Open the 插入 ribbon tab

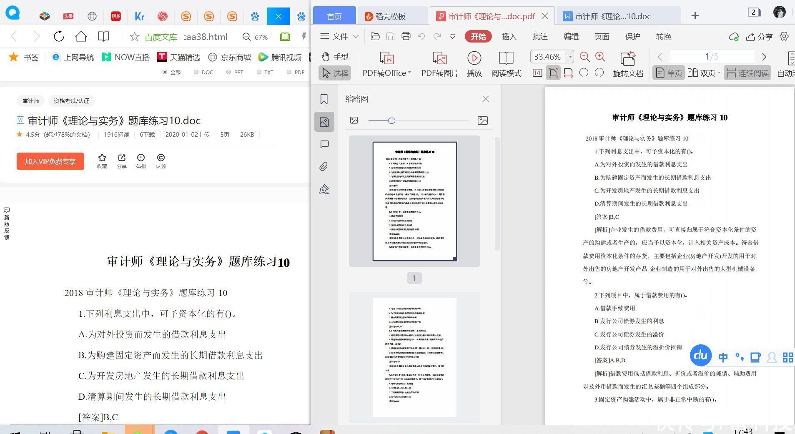pos(509,36)
